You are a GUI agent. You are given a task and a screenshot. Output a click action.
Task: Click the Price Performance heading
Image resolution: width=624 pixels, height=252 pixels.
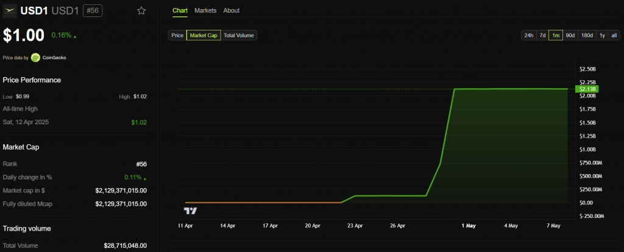point(32,80)
